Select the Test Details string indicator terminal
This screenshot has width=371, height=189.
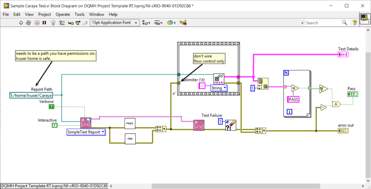point(343,55)
